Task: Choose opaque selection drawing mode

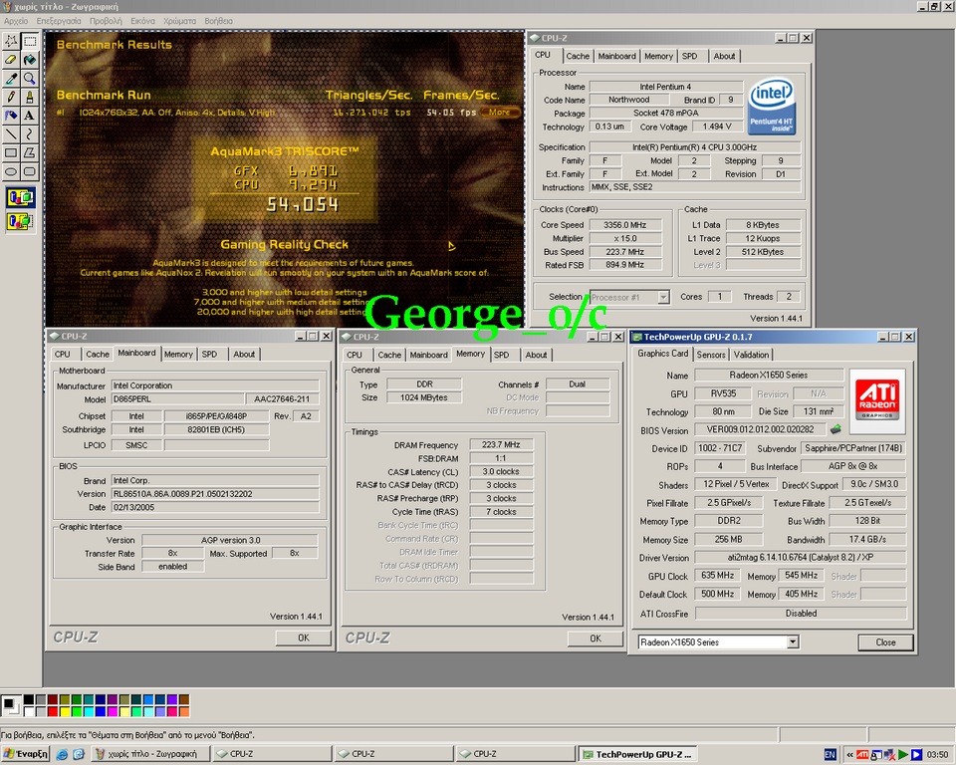Action: coord(20,197)
